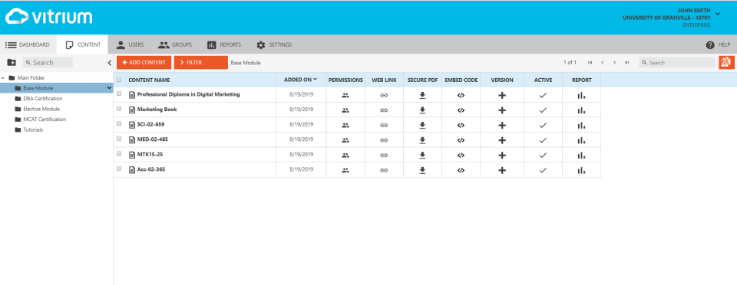Switch to the Content tab
This screenshot has height=285, width=737.
point(83,44)
